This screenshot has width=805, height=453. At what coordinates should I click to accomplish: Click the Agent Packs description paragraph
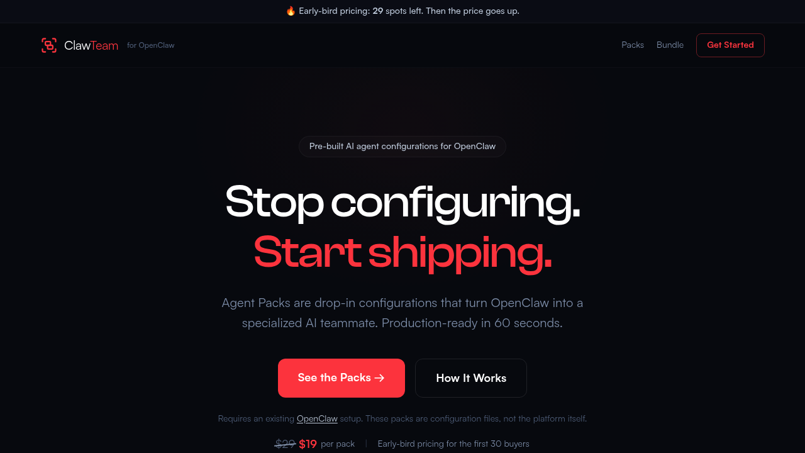402,313
